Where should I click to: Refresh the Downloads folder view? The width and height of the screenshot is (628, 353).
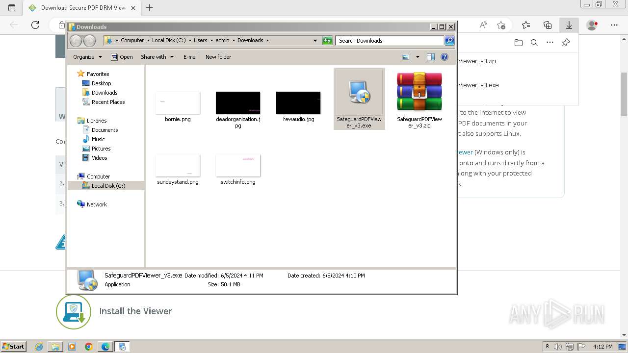click(x=327, y=41)
